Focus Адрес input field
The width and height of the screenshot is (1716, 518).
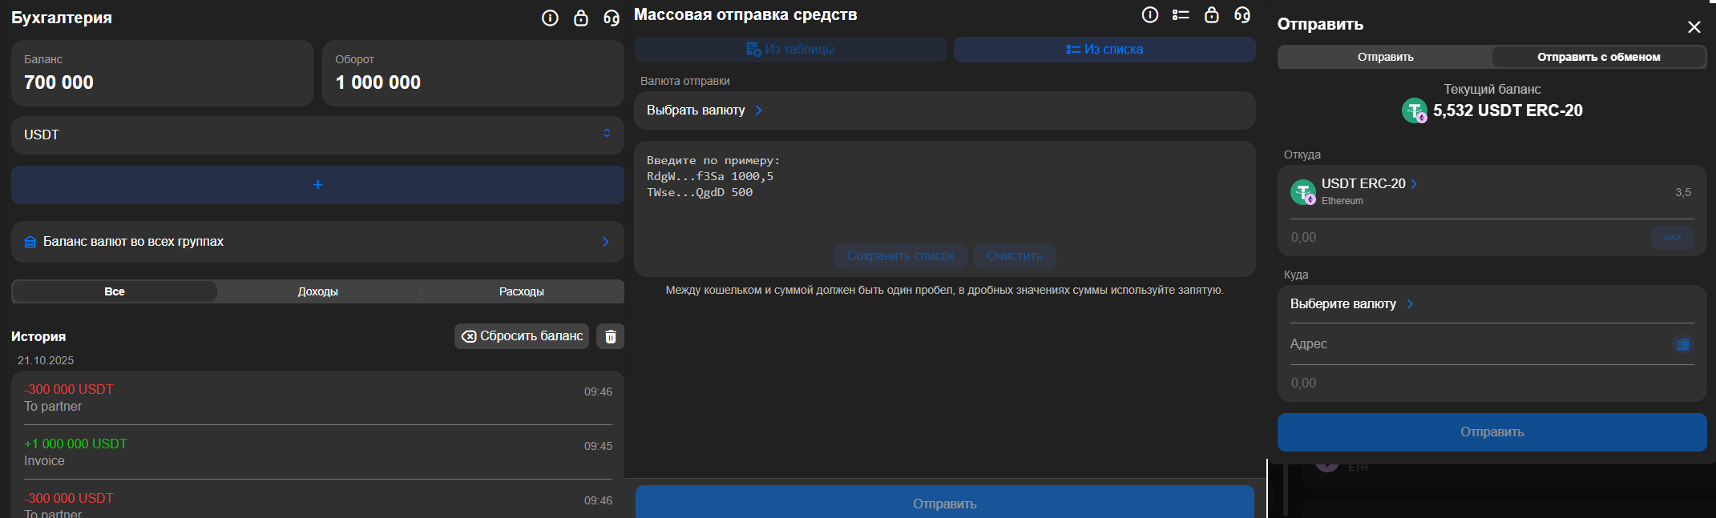click(1479, 344)
